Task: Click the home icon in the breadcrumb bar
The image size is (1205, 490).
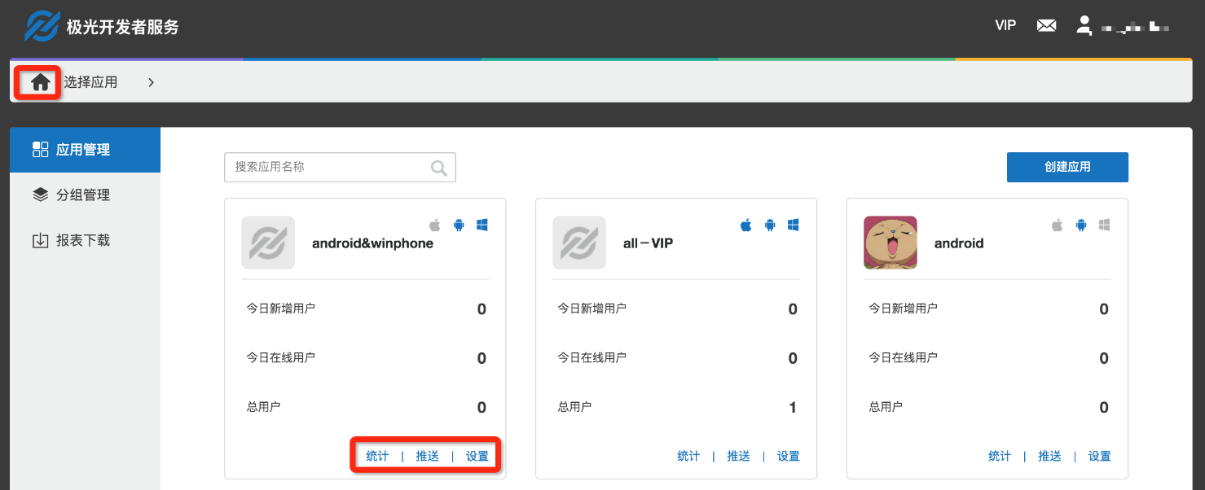Action: click(37, 81)
